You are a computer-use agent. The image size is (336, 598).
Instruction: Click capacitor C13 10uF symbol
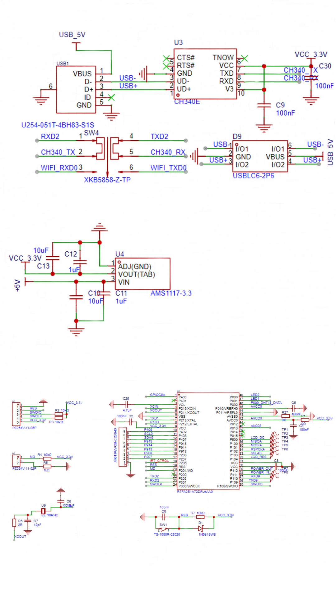(x=53, y=258)
